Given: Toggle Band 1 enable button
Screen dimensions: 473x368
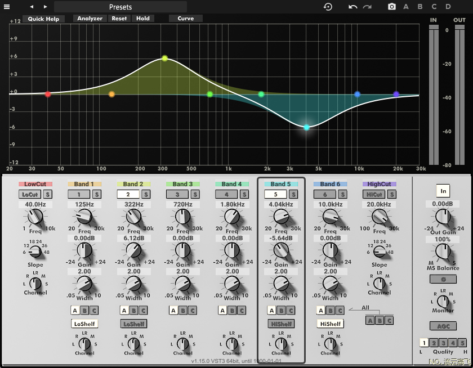Looking at the screenshot, I should coord(79,194).
